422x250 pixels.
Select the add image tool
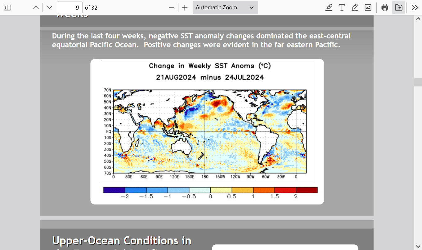tap(368, 7)
